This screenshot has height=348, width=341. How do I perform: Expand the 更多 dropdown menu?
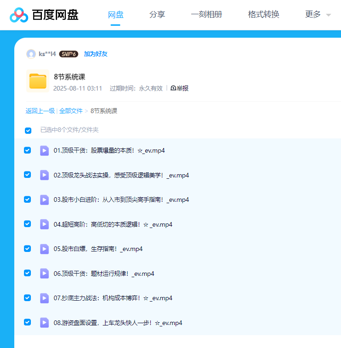point(318,14)
